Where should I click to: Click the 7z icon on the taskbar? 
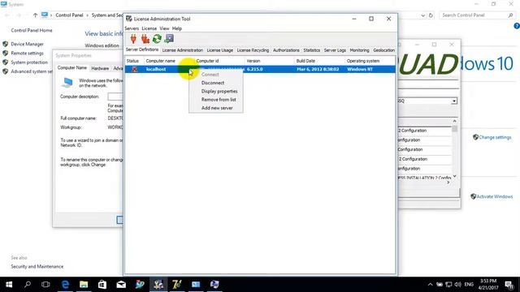(x=177, y=285)
